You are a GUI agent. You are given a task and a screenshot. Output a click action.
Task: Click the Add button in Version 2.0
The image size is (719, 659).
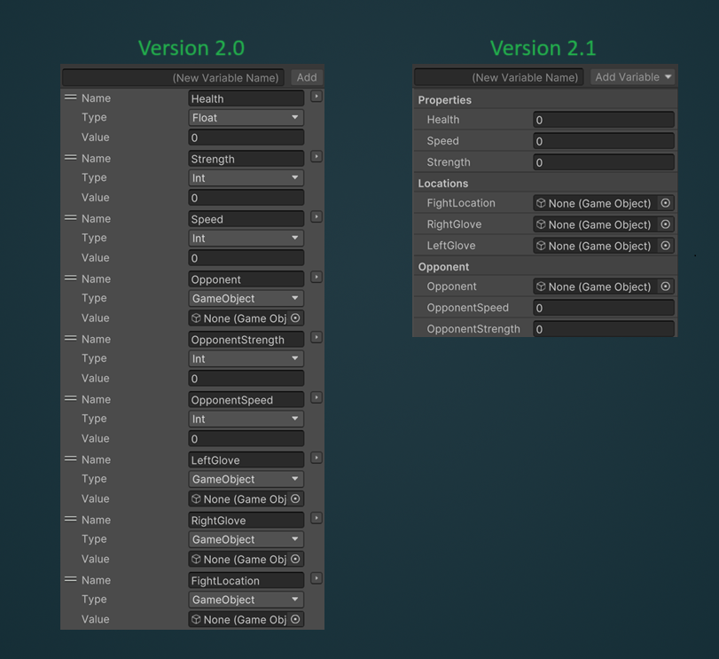point(307,77)
